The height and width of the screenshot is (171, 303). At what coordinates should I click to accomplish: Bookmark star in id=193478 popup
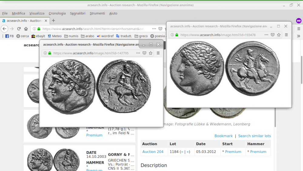point(279,35)
